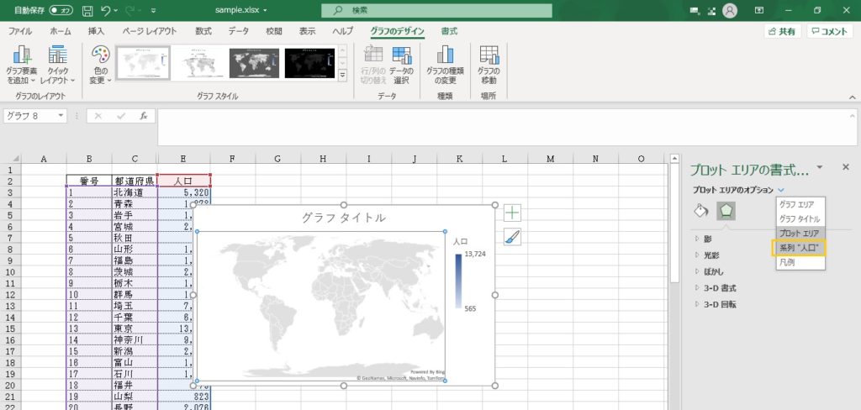Choose 系列 "人口" from dropdown list
Viewport: 861px width, 410px height.
(x=800, y=247)
